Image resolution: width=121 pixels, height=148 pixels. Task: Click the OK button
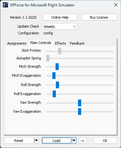point(105,141)
